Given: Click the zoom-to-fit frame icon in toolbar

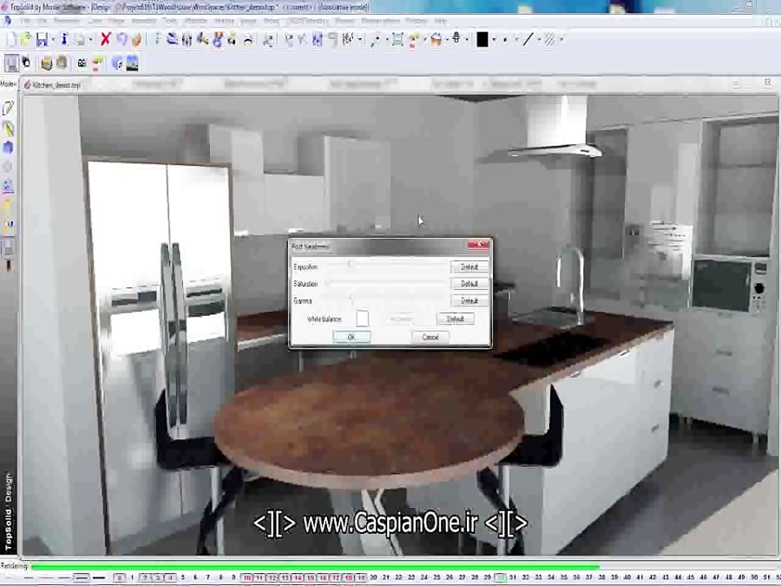Looking at the screenshot, I should (397, 39).
